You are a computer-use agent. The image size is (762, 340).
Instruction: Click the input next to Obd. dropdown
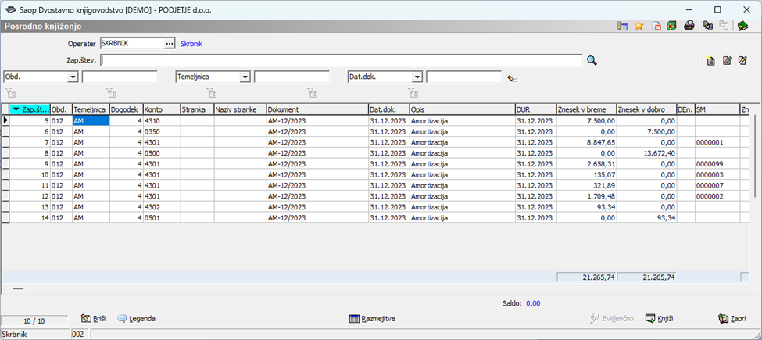(x=120, y=77)
